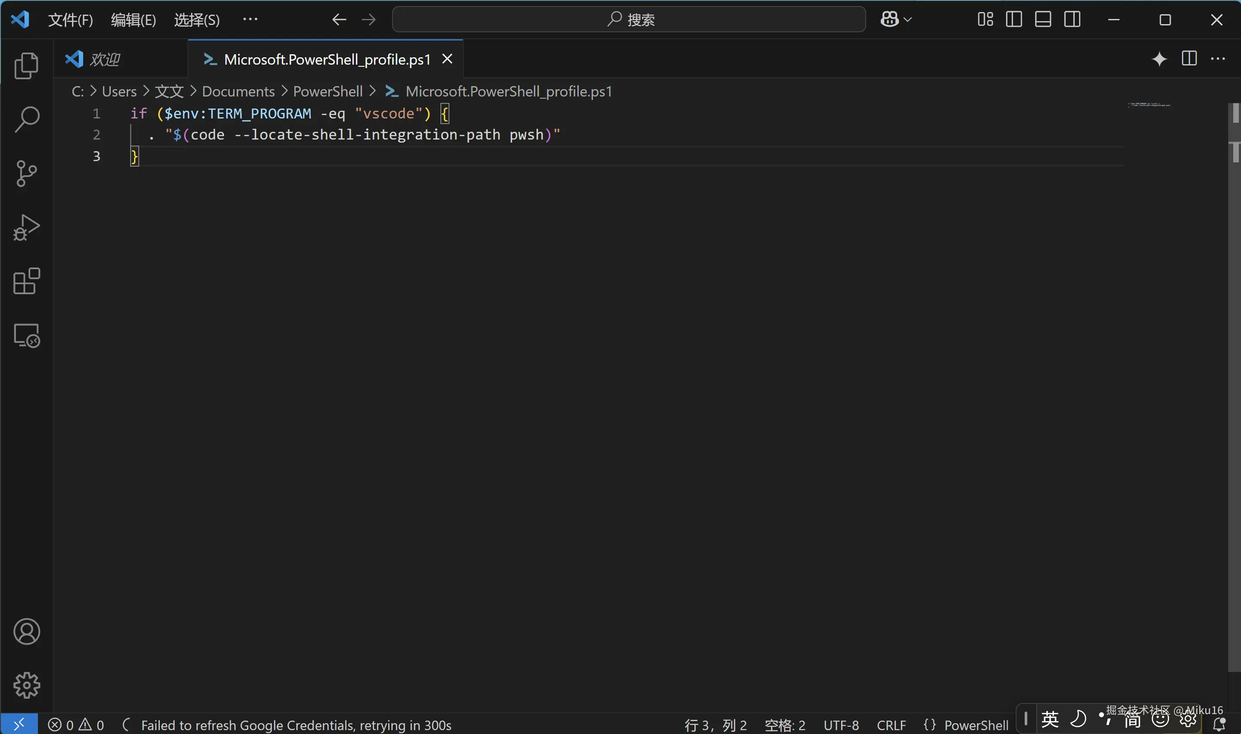The width and height of the screenshot is (1241, 734).
Task: Open the Source Control view
Action: pos(26,174)
